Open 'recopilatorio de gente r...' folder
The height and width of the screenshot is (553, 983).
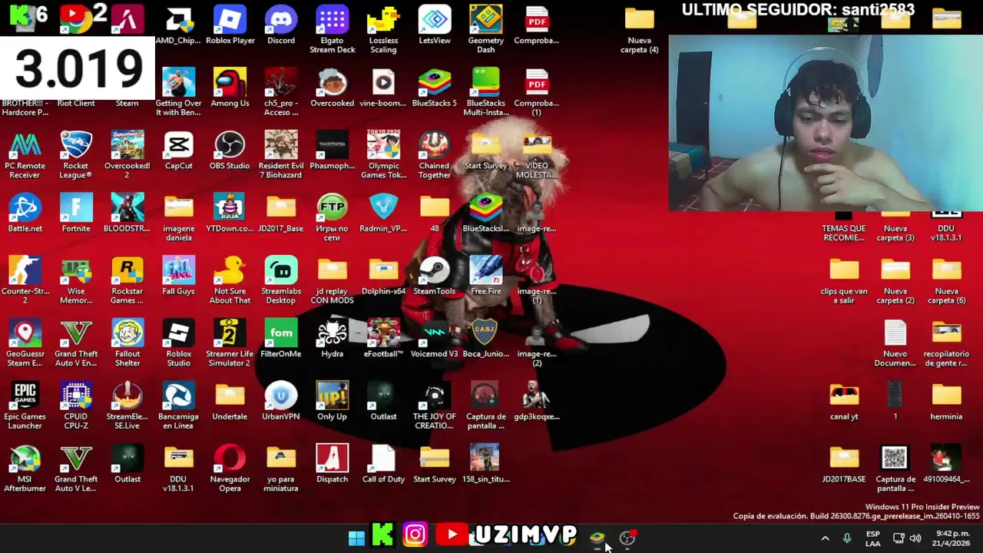pos(946,344)
